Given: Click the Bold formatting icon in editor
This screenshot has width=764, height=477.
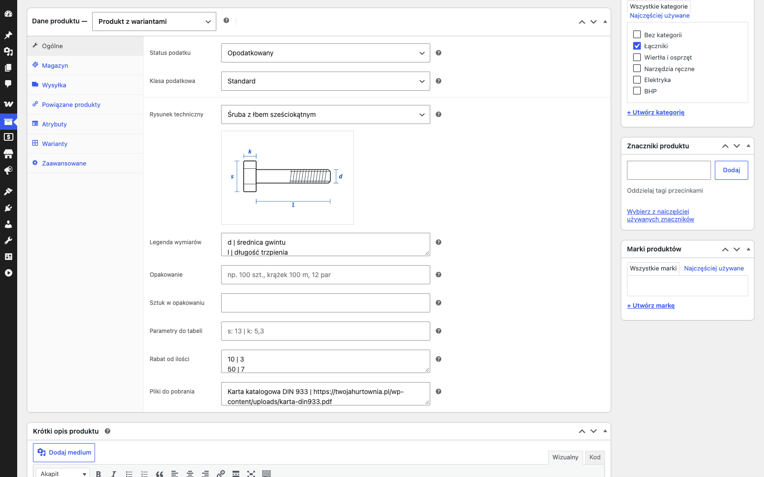Looking at the screenshot, I should point(98,474).
